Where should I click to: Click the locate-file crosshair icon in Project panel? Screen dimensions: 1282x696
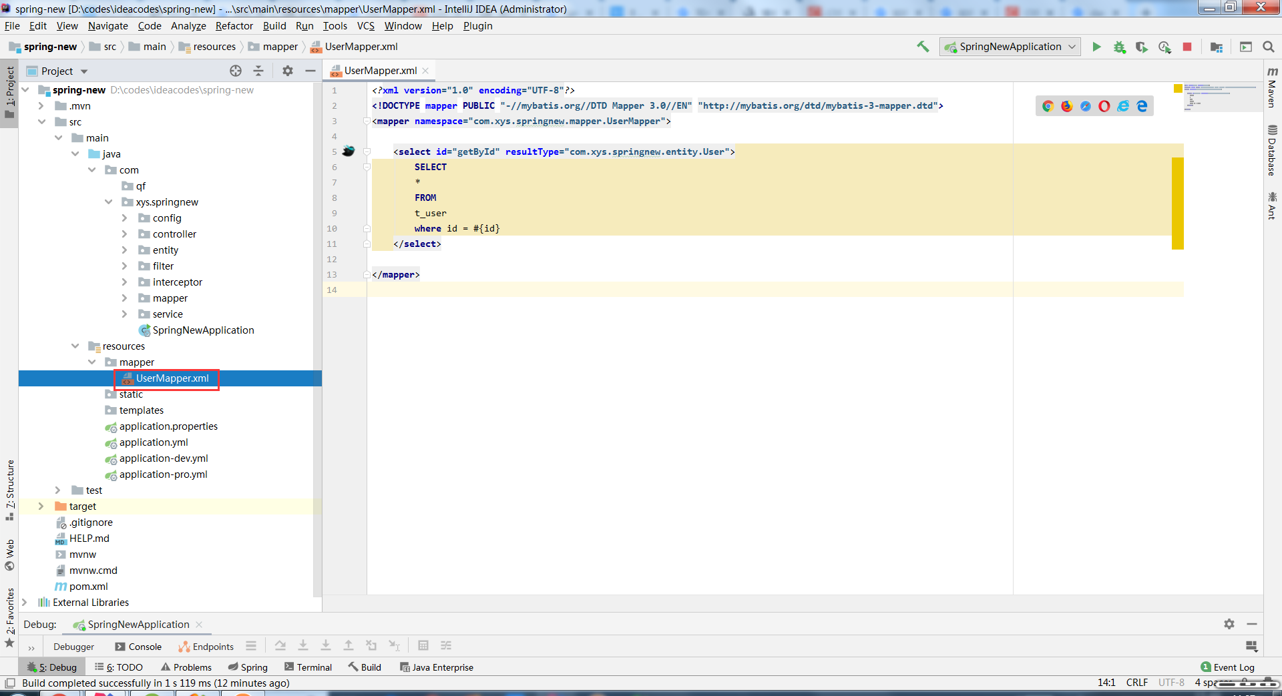coord(236,71)
